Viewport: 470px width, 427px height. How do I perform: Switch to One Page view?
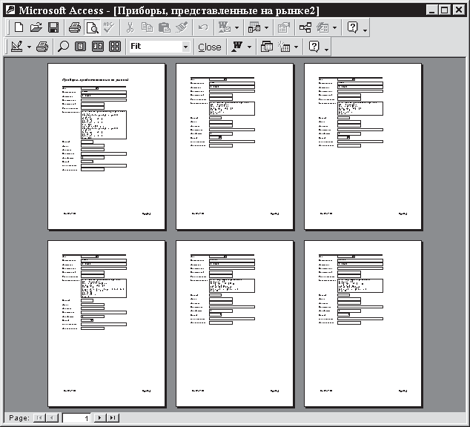click(81, 47)
